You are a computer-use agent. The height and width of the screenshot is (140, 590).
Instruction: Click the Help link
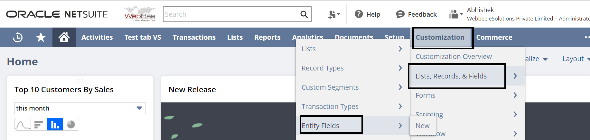373,14
